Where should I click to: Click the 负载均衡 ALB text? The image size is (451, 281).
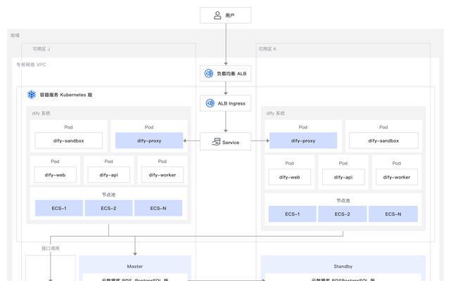click(x=231, y=74)
